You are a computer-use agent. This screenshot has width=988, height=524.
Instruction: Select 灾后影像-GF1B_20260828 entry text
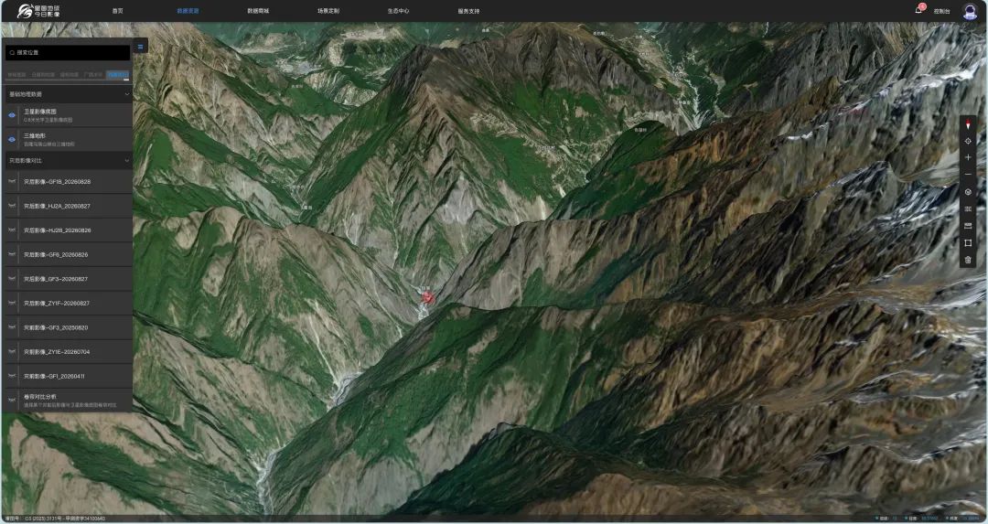tap(58, 181)
